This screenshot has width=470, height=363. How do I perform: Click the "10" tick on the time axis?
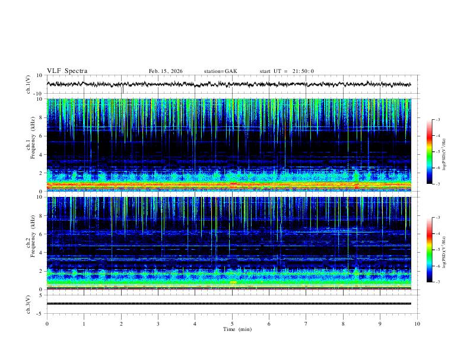tap(417, 324)
